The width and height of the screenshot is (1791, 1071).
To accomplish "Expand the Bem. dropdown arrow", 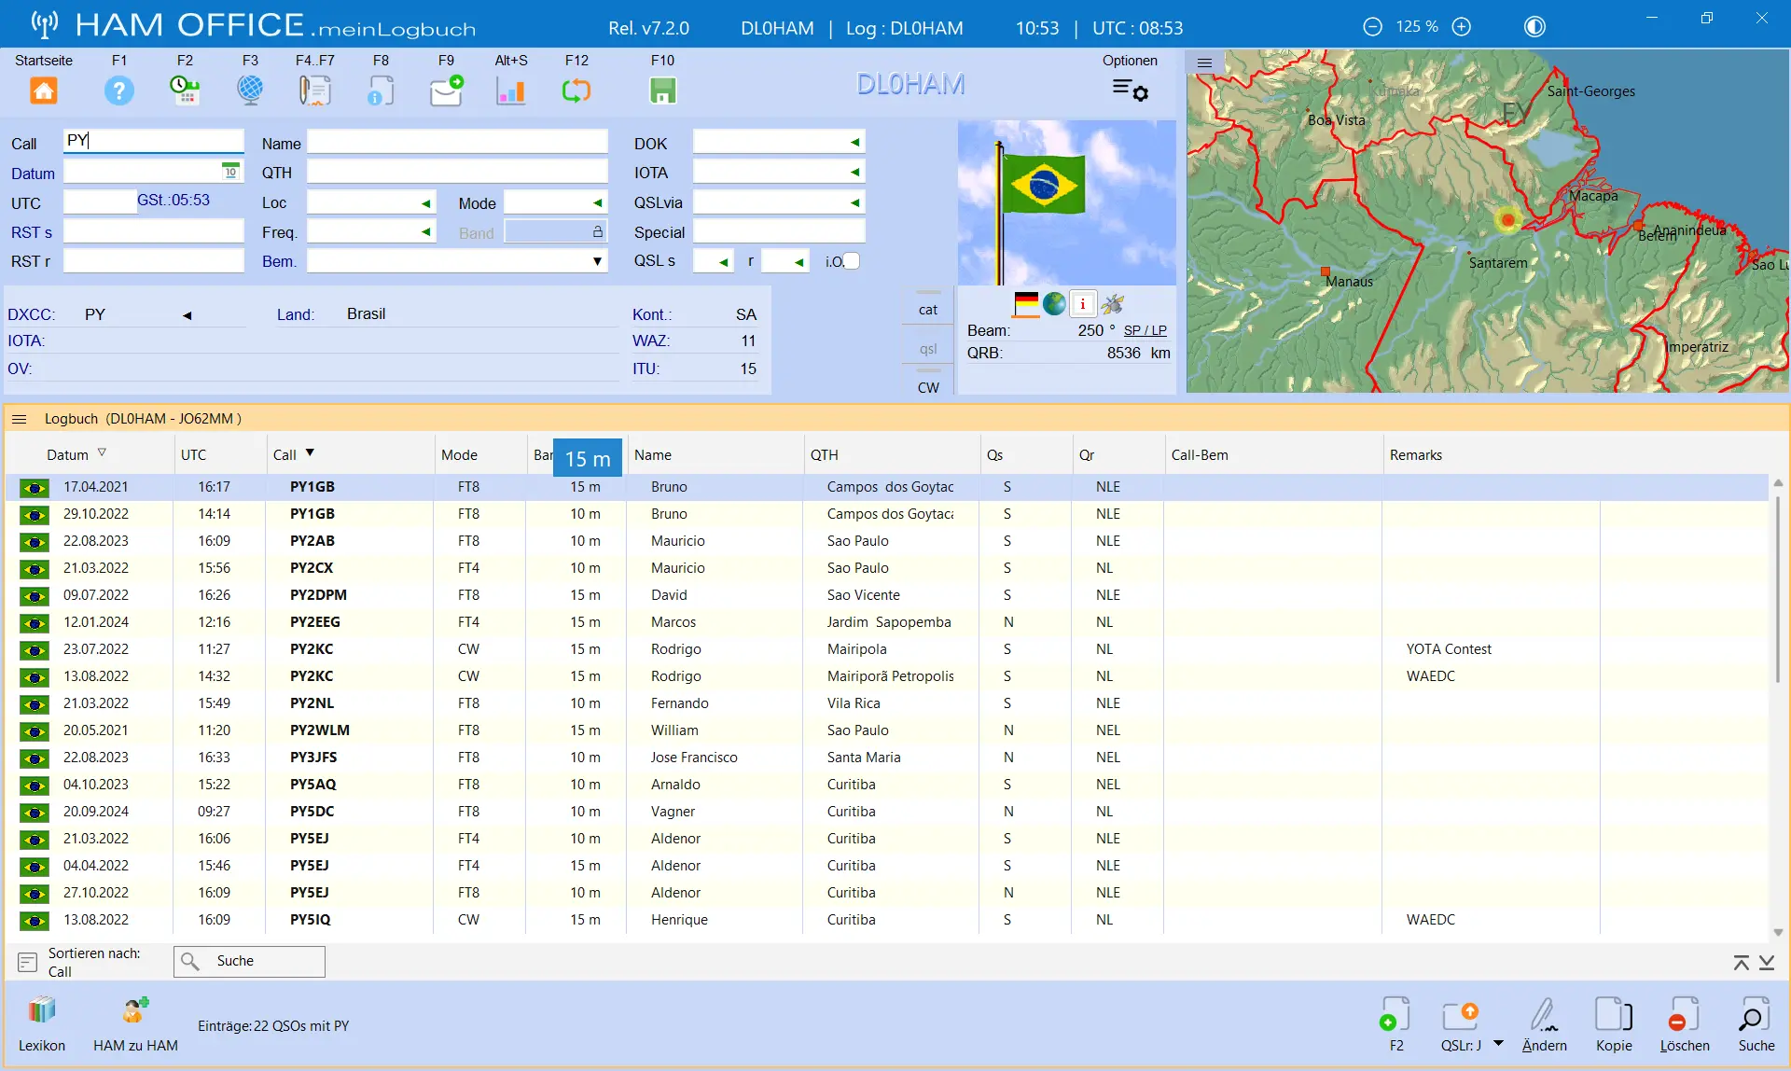I will click(597, 261).
